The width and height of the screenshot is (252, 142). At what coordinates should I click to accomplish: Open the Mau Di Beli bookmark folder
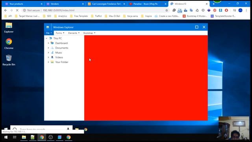[x=112, y=16]
